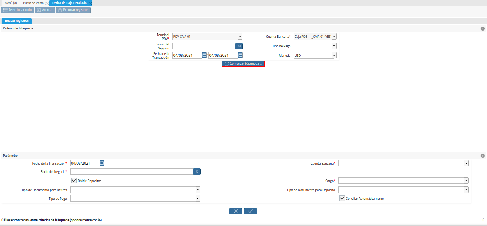
Task: Switch to the Menú (3) tab
Action: (x=10, y=3)
